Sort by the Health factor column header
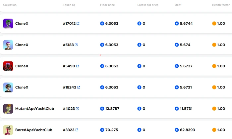Viewport: 232px width, 139px height. 221,5
